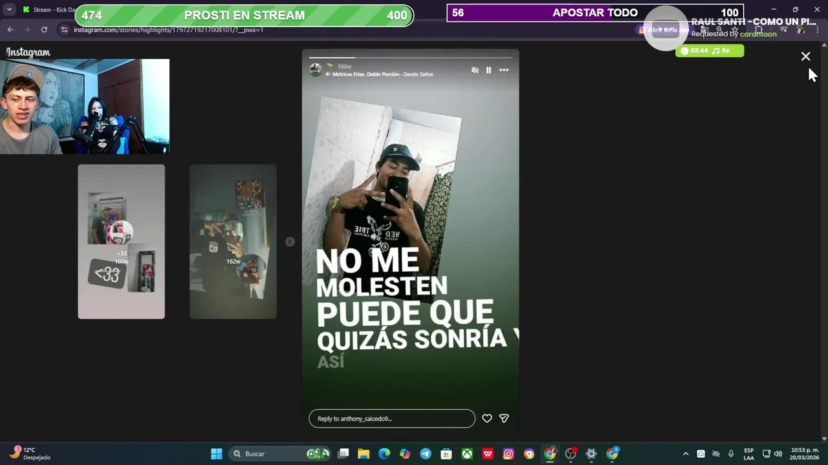Open the WPS Office taskbar icon
This screenshot has height=465, width=828.
[488, 453]
